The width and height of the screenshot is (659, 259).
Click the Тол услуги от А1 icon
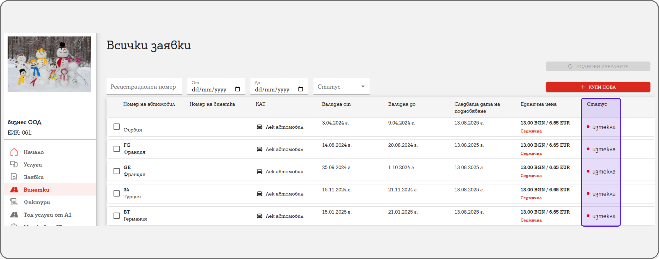(x=14, y=215)
